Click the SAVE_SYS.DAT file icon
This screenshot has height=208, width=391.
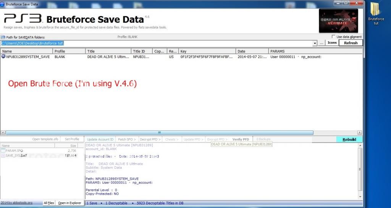tap(3, 155)
